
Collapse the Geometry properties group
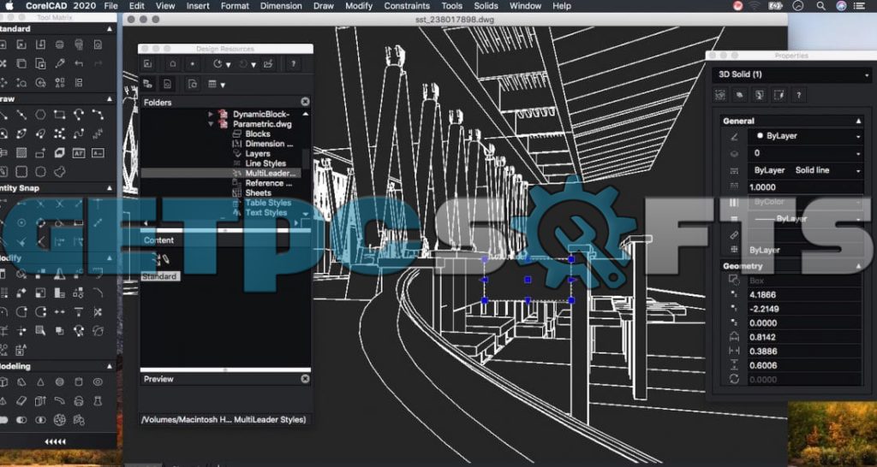858,267
